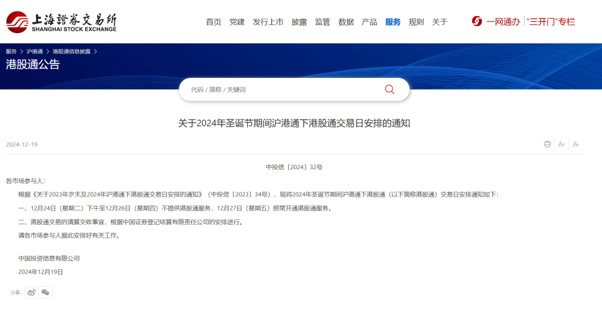Click the signature 中国投资信息有限公司
The height and width of the screenshot is (310, 602).
(48, 259)
